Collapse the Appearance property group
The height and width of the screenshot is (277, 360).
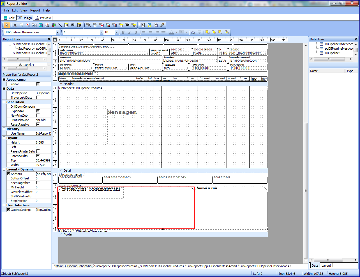click(4, 80)
